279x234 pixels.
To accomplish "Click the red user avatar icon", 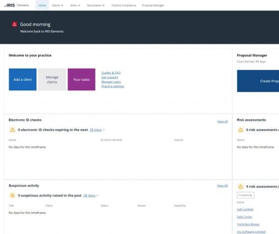I will [x=14, y=24].
